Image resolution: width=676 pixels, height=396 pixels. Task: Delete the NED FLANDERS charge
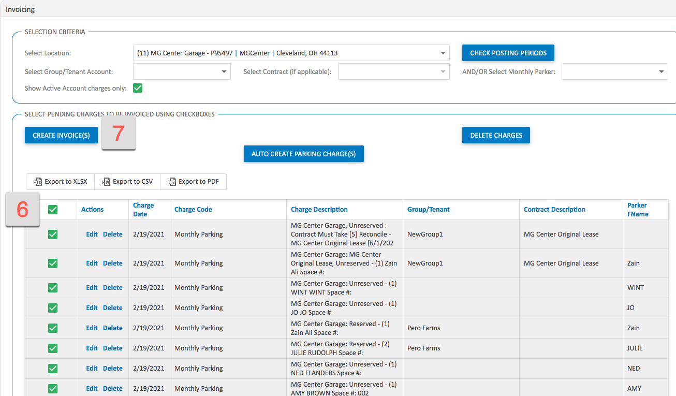click(x=112, y=369)
